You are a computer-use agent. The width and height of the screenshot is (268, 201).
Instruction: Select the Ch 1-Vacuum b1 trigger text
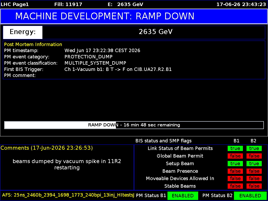point(118,69)
